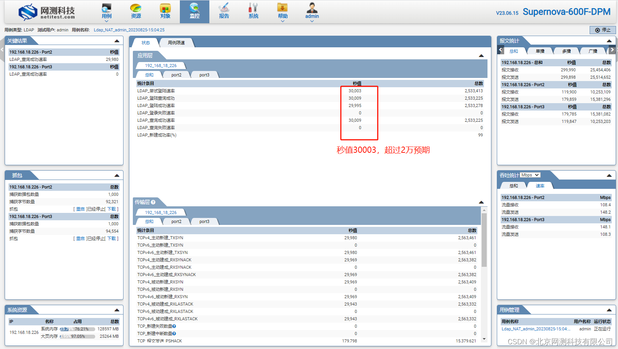Collapse the 系统资源 panel
618x349 pixels.
coord(117,310)
